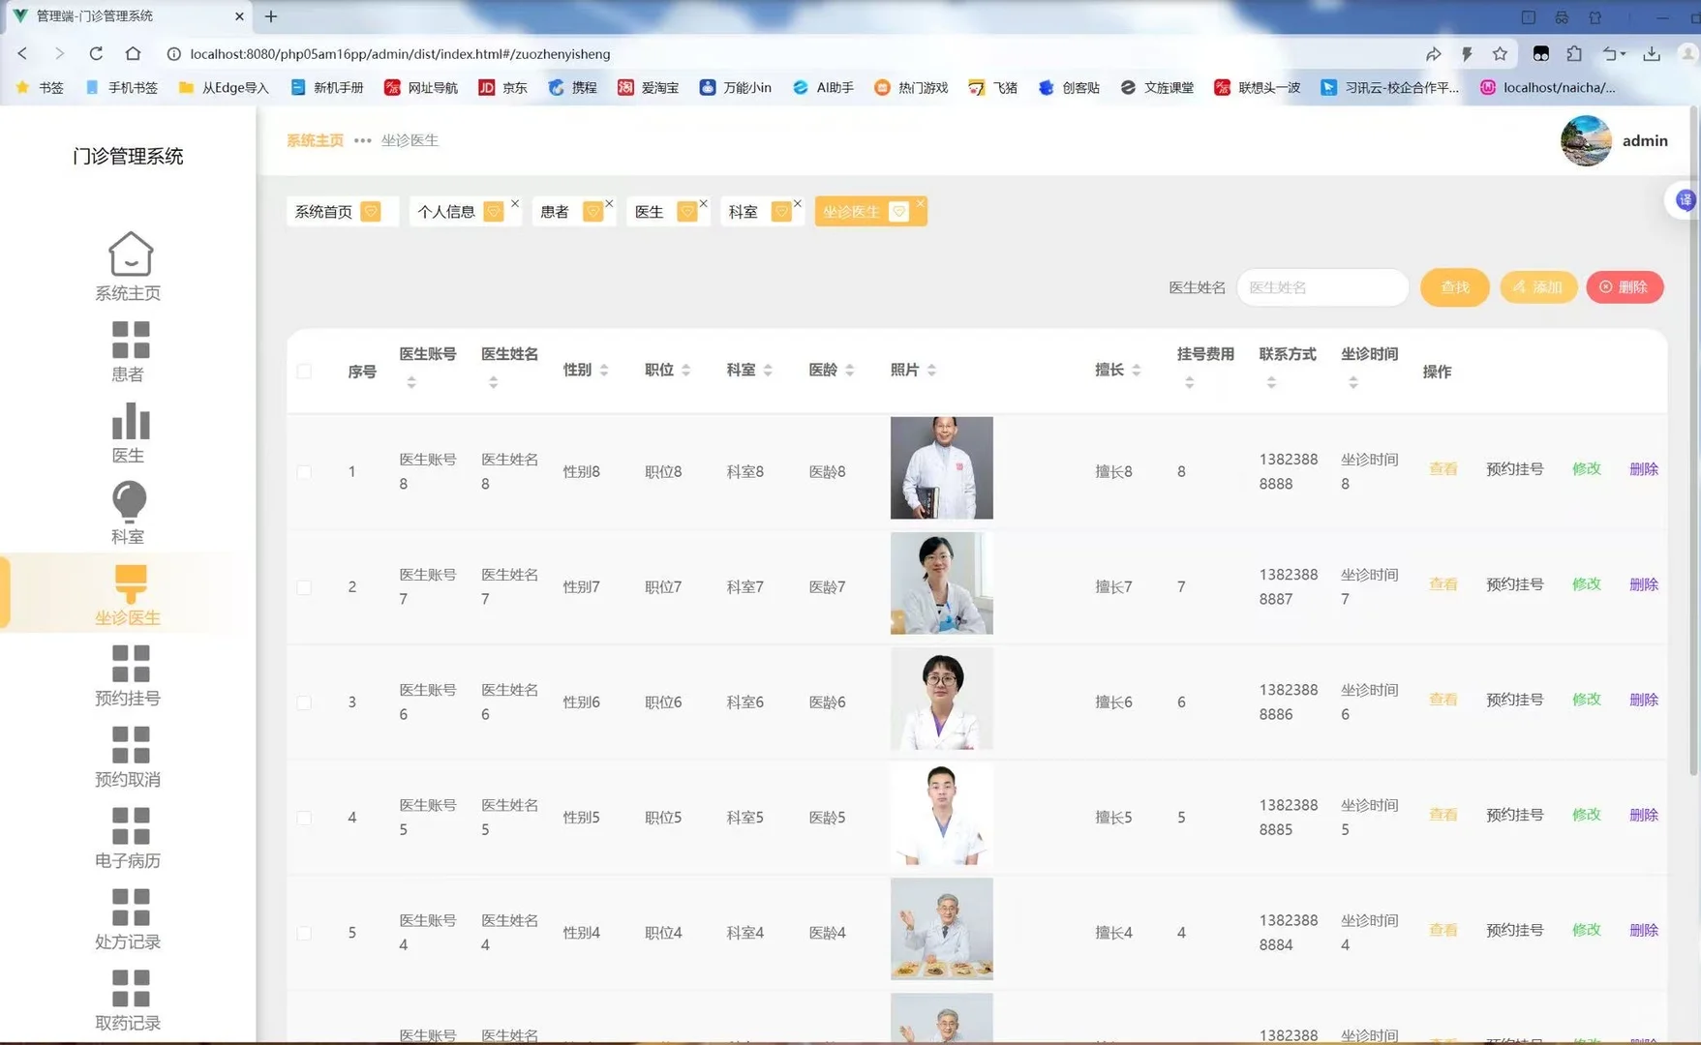Viewport: 1701px width, 1045px height.
Task: Open the 取药记录 medicine pickup icon
Action: [x=129, y=987]
